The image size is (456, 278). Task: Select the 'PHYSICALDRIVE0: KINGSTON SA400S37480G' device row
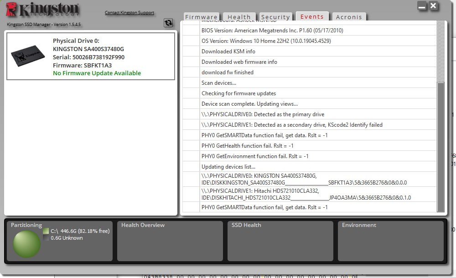[310, 179]
